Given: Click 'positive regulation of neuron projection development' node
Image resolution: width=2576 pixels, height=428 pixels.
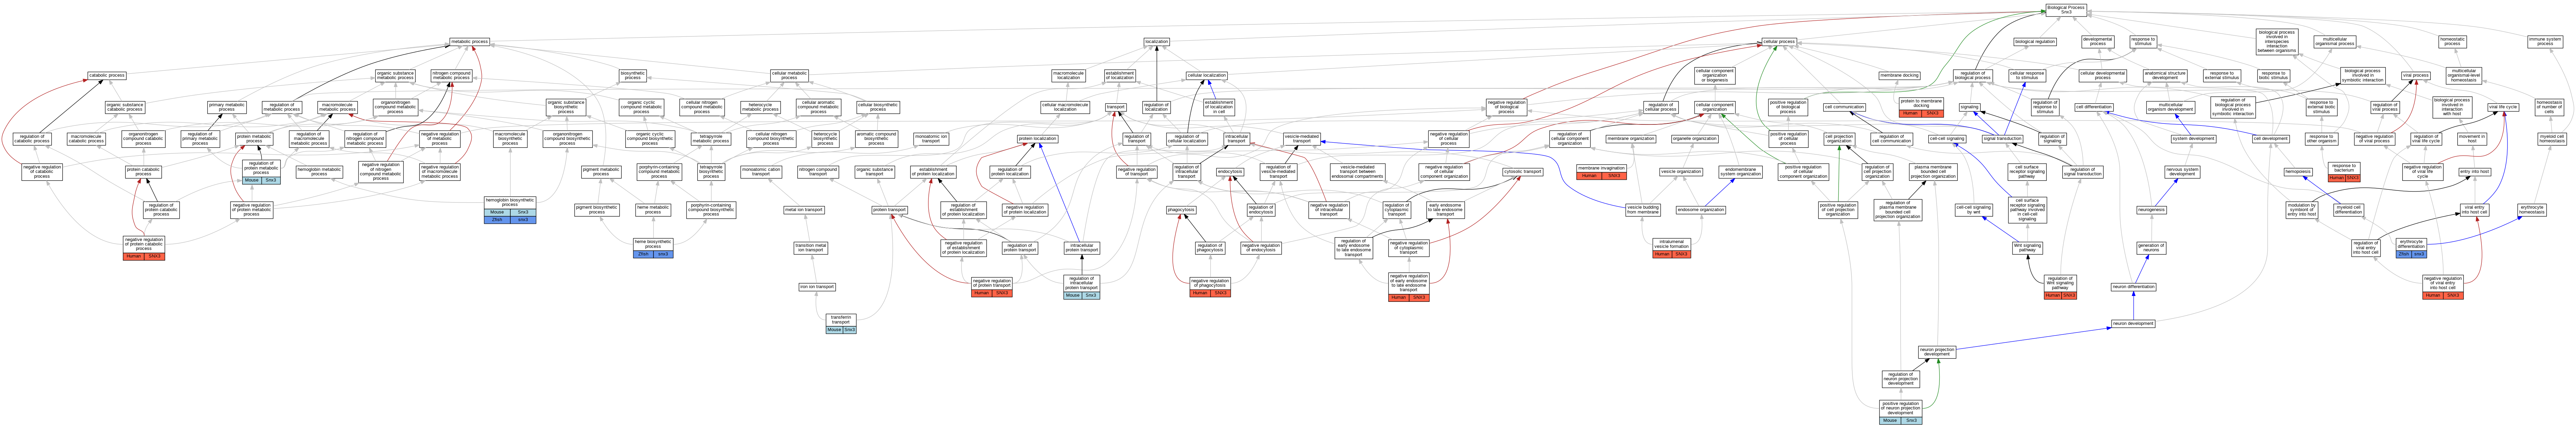Looking at the screenshot, I should click(x=1900, y=411).
